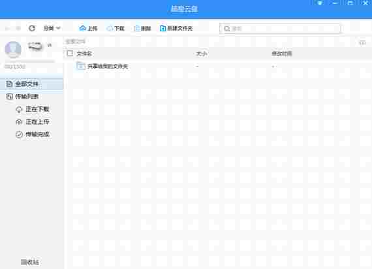Open the 回收站 recycle bin link
Image resolution: width=372 pixels, height=269 pixels.
[29, 262]
